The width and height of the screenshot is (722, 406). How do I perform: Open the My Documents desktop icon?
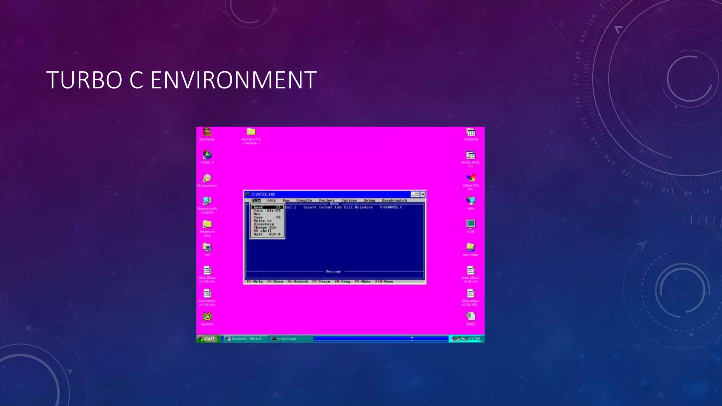(207, 178)
